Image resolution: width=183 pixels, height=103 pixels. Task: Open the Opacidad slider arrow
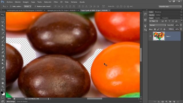tap(181, 25)
